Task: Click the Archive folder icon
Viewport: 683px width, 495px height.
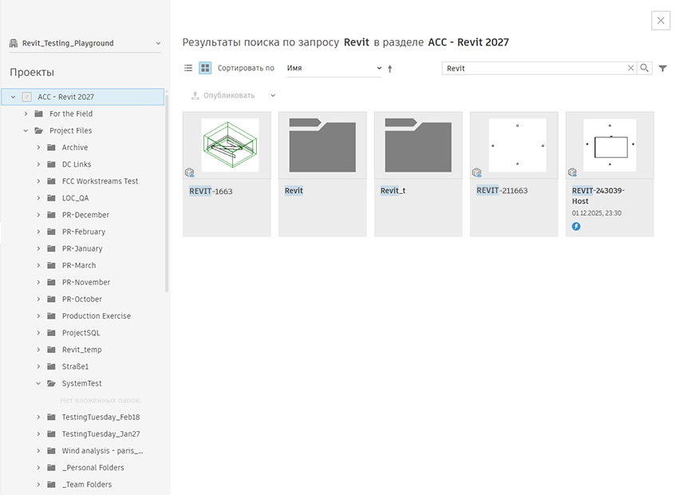Action: 51,147
